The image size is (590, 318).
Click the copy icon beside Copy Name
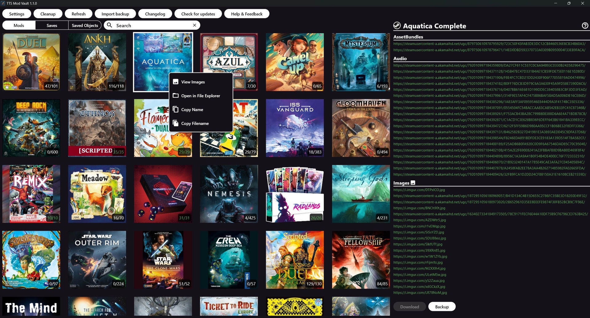pyautogui.click(x=176, y=109)
